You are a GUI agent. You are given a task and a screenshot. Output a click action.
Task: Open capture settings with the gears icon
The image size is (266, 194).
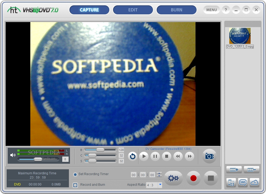click(x=173, y=178)
